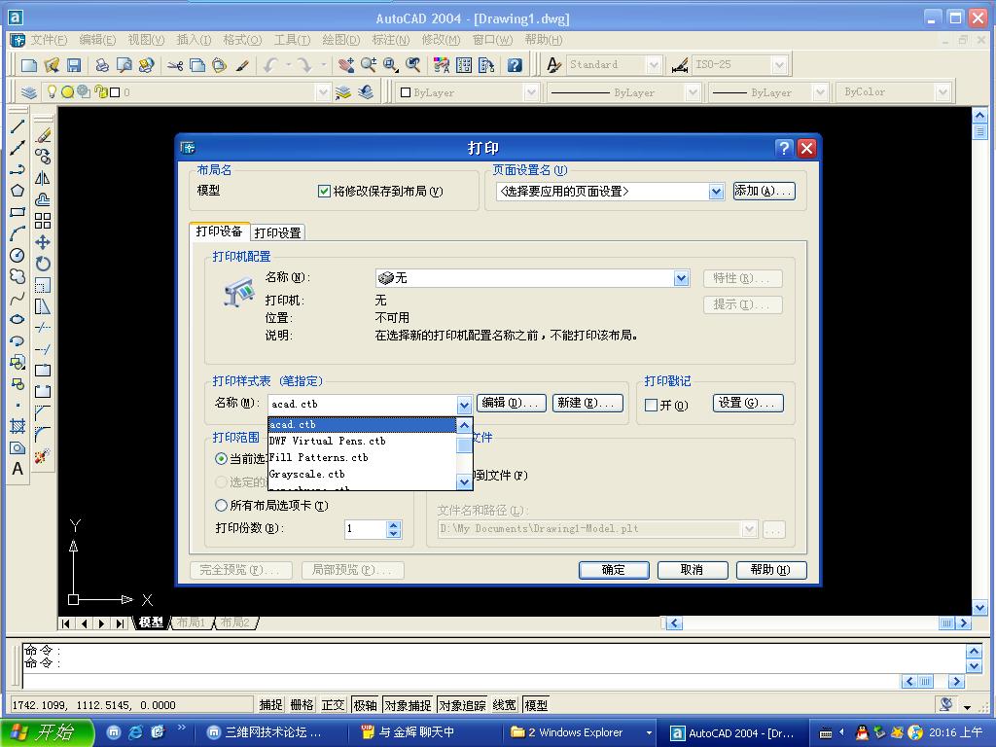Toggle save changes to layout checkbox

pyautogui.click(x=324, y=192)
